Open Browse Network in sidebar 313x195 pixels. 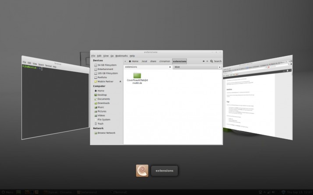tap(106, 132)
